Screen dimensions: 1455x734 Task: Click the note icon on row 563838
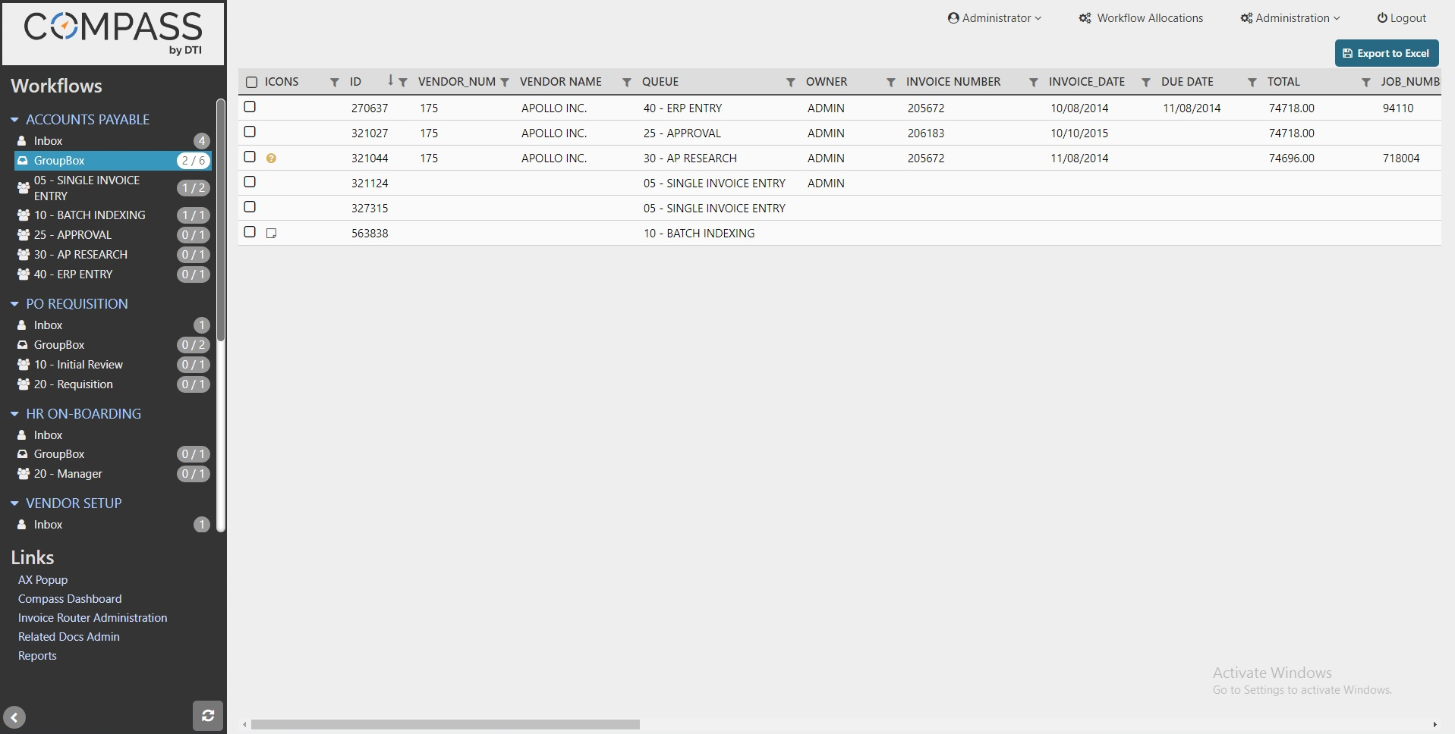271,234
